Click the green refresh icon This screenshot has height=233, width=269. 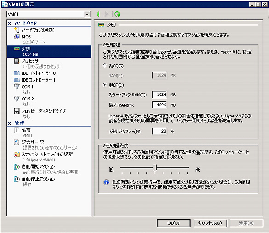[117, 14]
